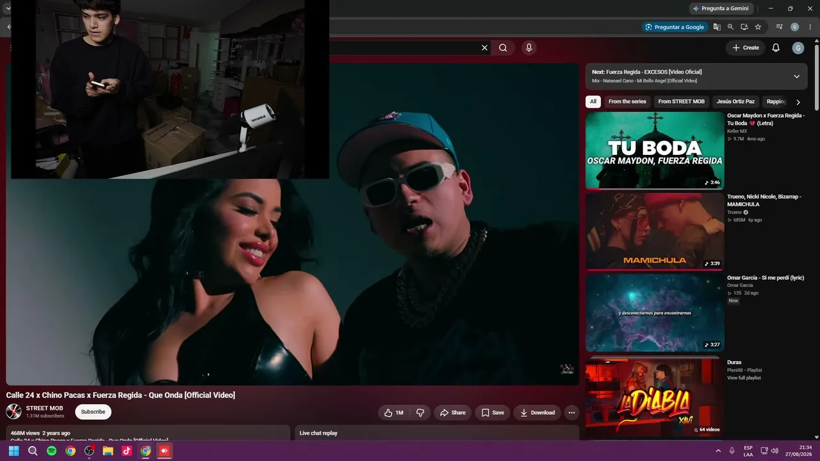Screen dimensions: 820x461
Task: Click the Trueno channel name
Action: click(734, 212)
